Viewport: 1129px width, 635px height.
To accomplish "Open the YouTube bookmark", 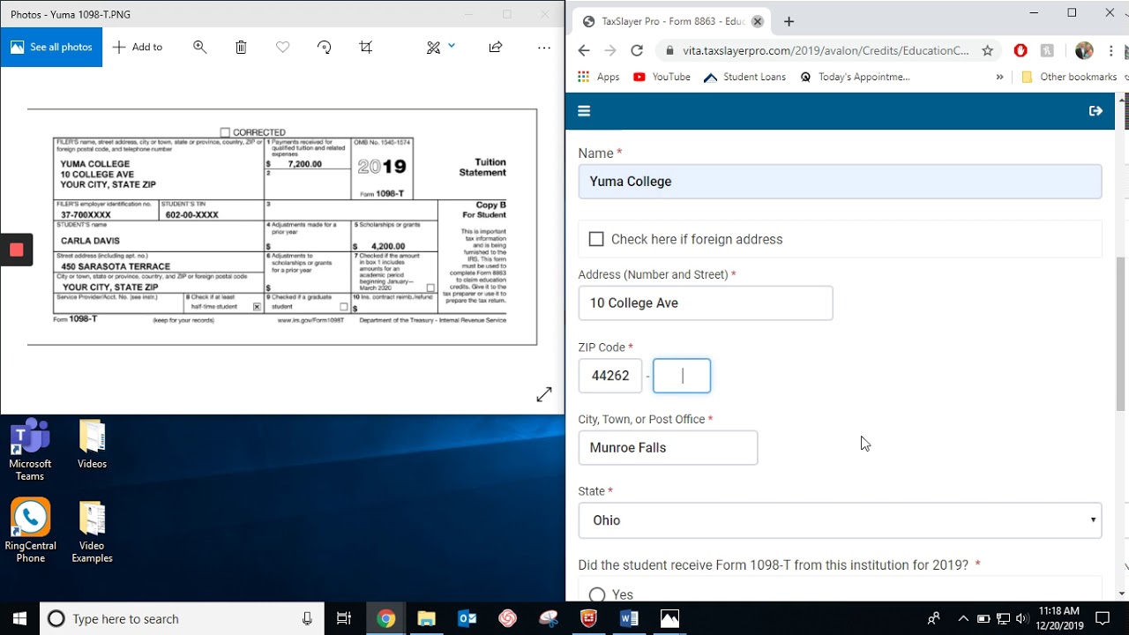I will (662, 77).
